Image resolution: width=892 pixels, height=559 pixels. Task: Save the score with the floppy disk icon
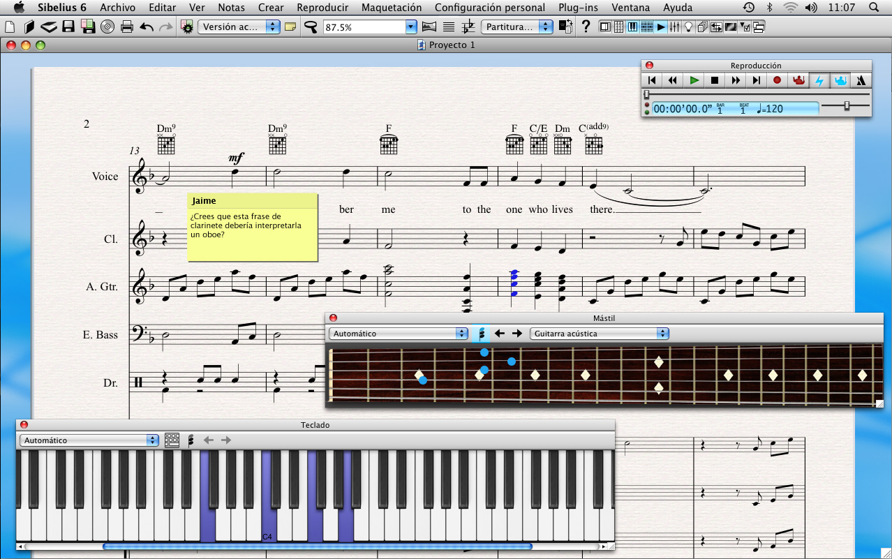pos(68,27)
